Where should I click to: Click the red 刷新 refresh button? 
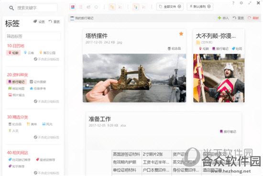tap(253, 18)
